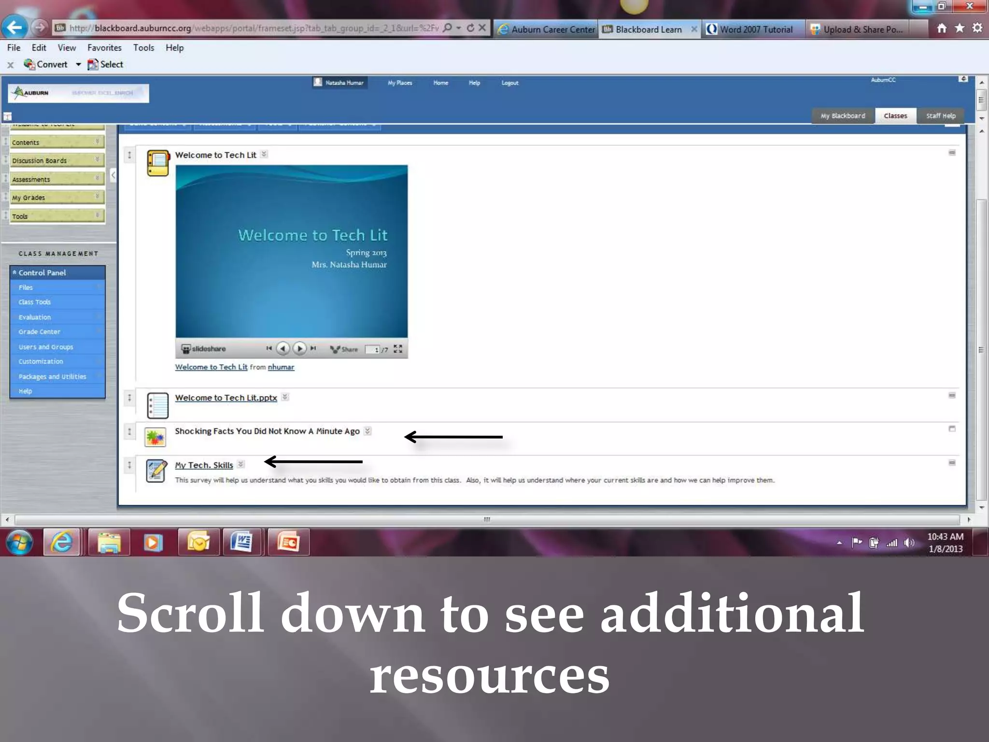Expand the My Grades item dropdown
The height and width of the screenshot is (742, 989).
click(97, 196)
